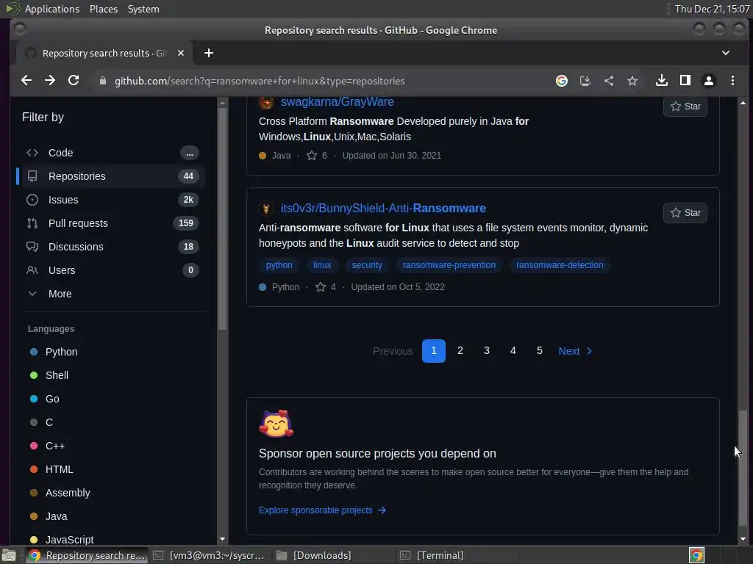View stargazers of BunnyShield (4 stars)
This screenshot has width=753, height=564.
click(x=326, y=287)
